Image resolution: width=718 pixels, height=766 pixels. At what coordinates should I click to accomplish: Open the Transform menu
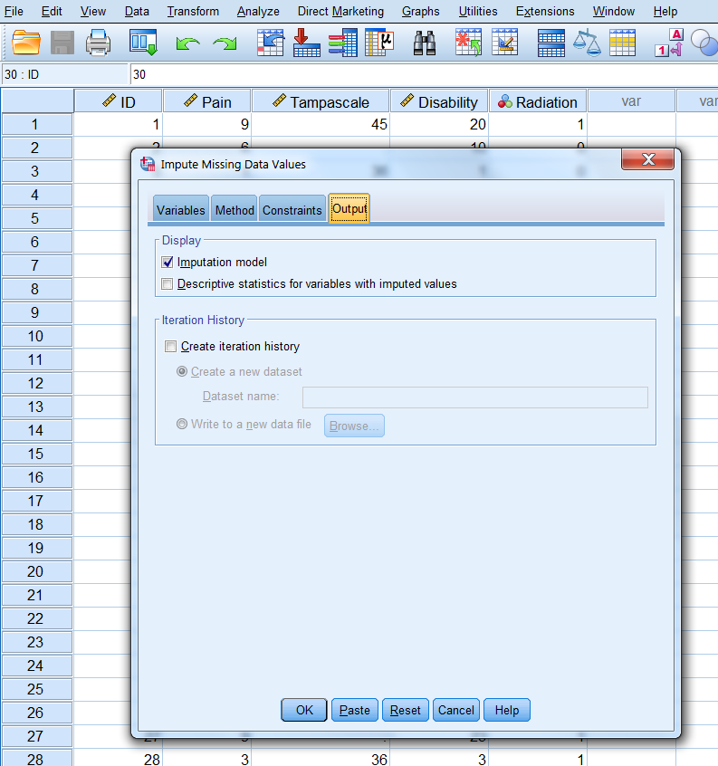pos(193,11)
